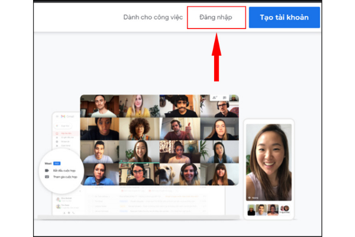Click the Đăng nhập sign-in link
This screenshot has width=355, height=237.
point(216,17)
